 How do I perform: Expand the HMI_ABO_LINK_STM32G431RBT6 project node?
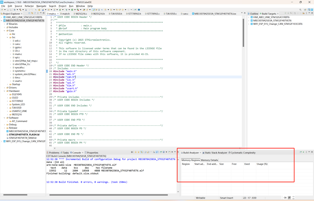2,17
